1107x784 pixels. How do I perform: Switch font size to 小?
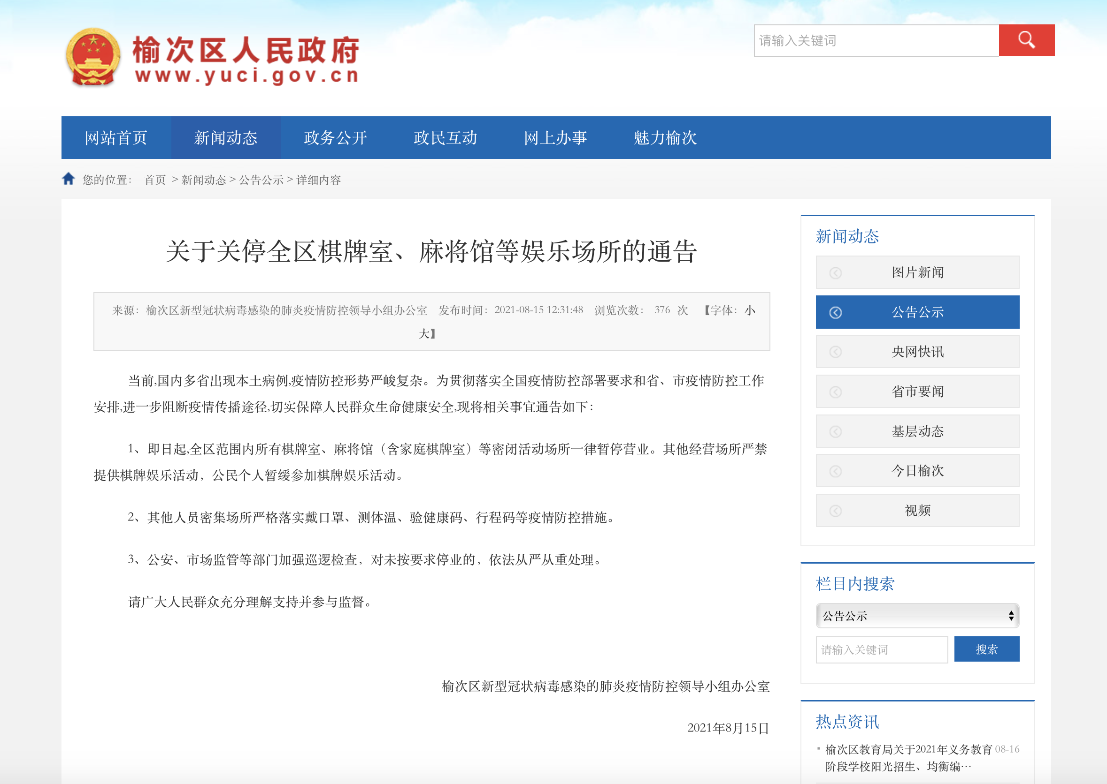click(749, 310)
